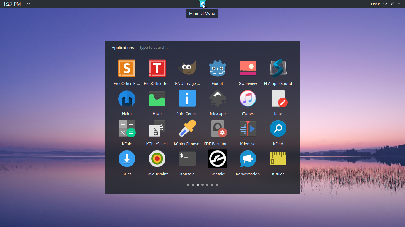Click the up-arrow chevron in the top panel
The height and width of the screenshot is (227, 405).
click(x=399, y=4)
